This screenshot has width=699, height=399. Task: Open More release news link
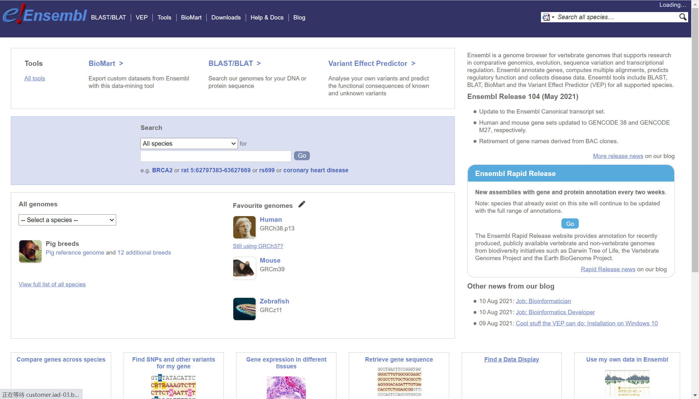tap(618, 156)
